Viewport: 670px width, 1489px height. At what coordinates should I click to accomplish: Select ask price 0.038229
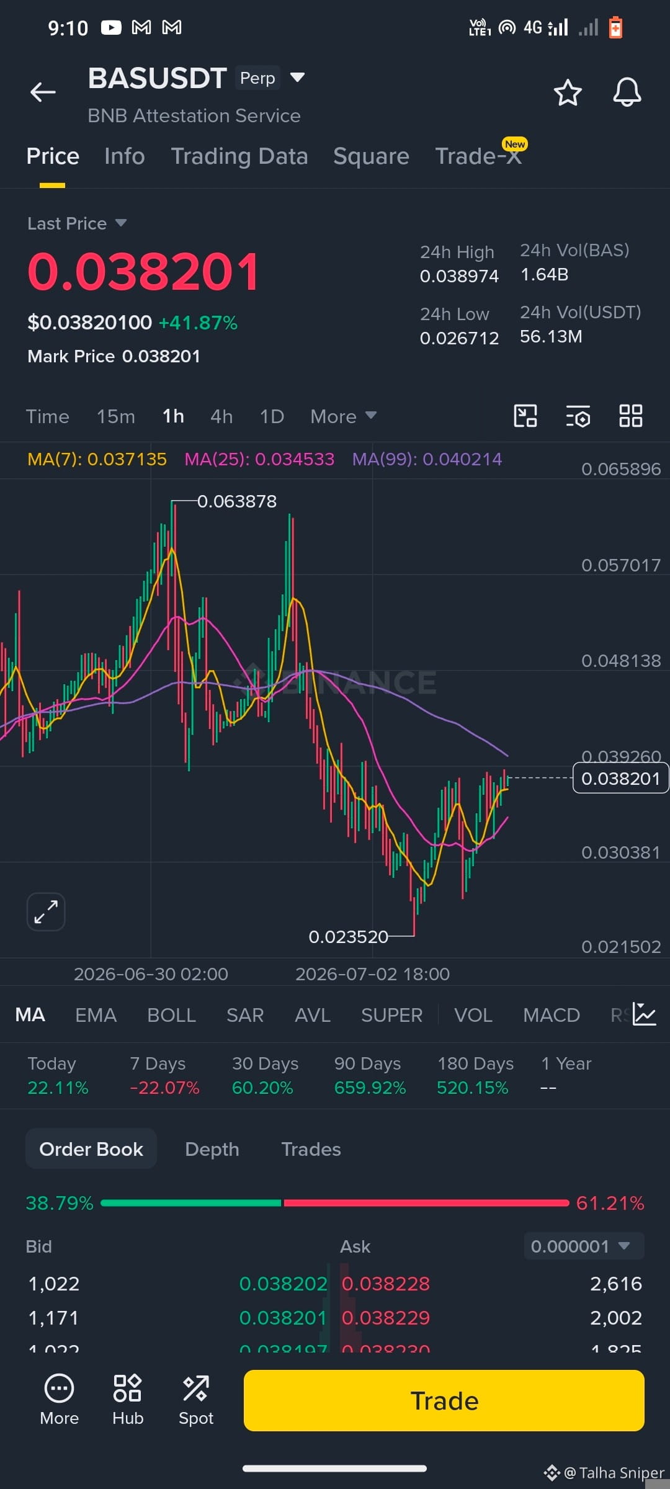(x=386, y=1317)
